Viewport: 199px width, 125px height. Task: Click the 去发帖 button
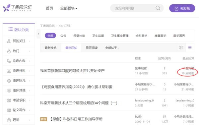pyautogui.click(x=182, y=8)
